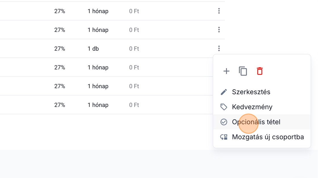Click the plus icon in the popup
This screenshot has height=178, width=318.
pyautogui.click(x=226, y=71)
